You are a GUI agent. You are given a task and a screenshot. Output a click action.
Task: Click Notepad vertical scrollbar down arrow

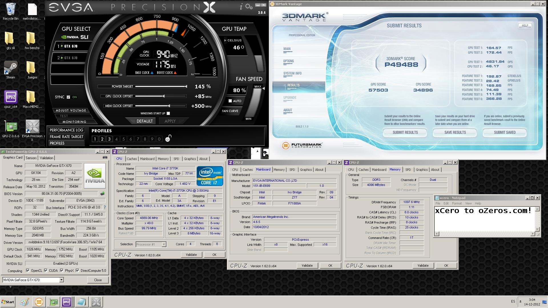pyautogui.click(x=537, y=229)
